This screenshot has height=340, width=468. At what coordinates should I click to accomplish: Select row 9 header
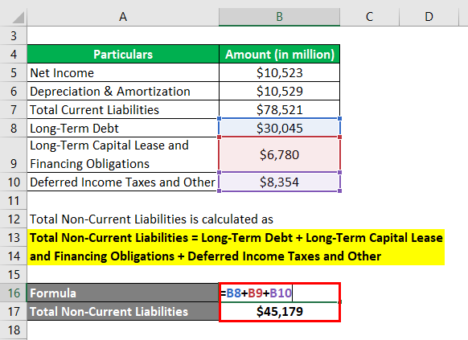(14, 155)
